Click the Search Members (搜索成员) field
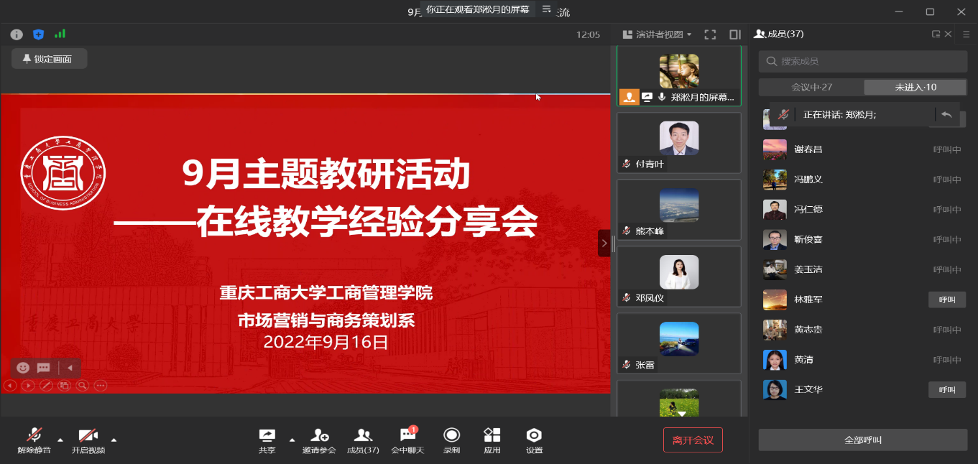The image size is (978, 464). (x=862, y=62)
